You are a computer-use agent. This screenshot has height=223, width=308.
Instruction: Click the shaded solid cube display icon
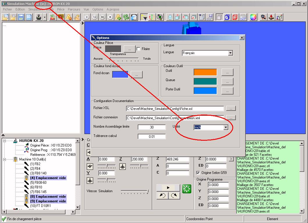[x=219, y=17]
